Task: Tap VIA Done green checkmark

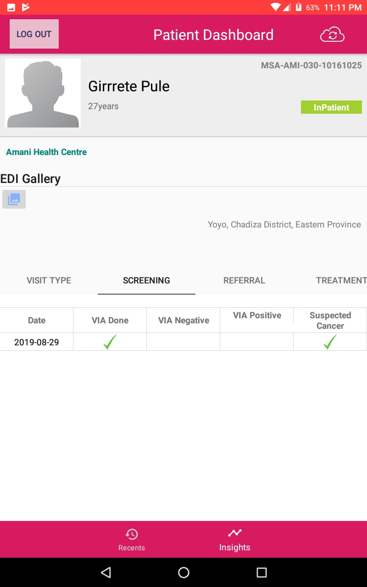Action: (x=110, y=342)
